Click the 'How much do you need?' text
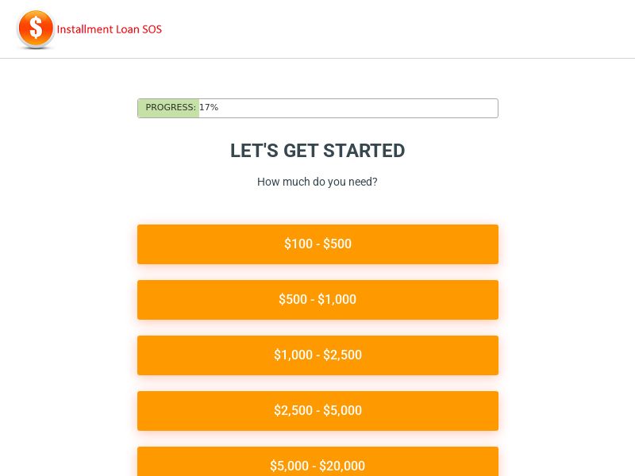Viewport: 635px width, 476px height. (x=317, y=182)
